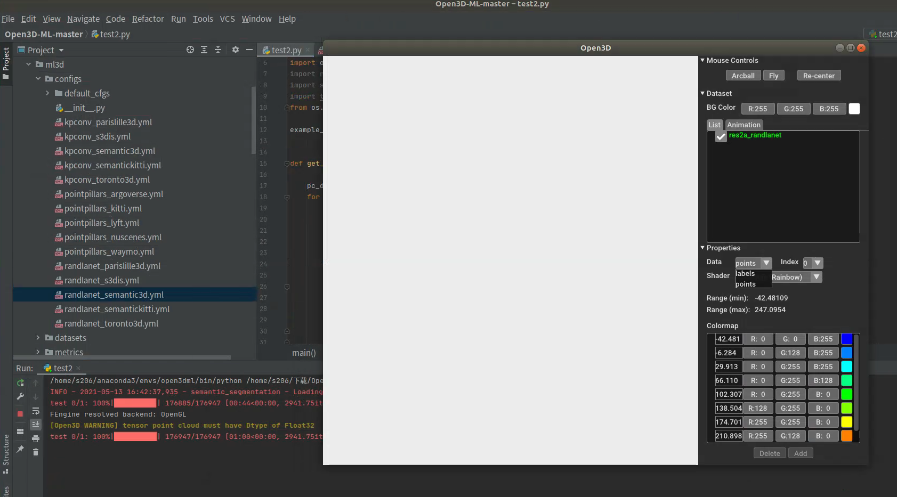Click blue swatch for -42.481 row
The image size is (897, 497).
coord(846,339)
